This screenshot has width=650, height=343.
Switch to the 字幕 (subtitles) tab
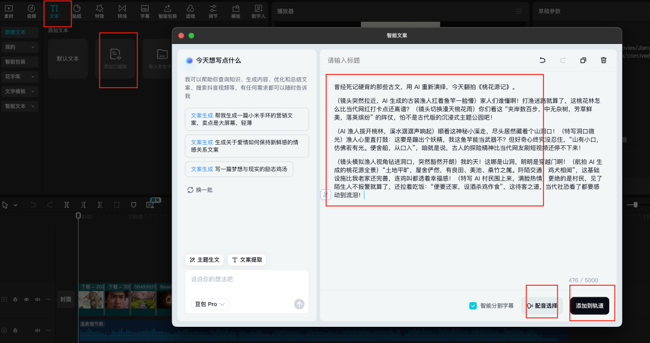tap(144, 10)
